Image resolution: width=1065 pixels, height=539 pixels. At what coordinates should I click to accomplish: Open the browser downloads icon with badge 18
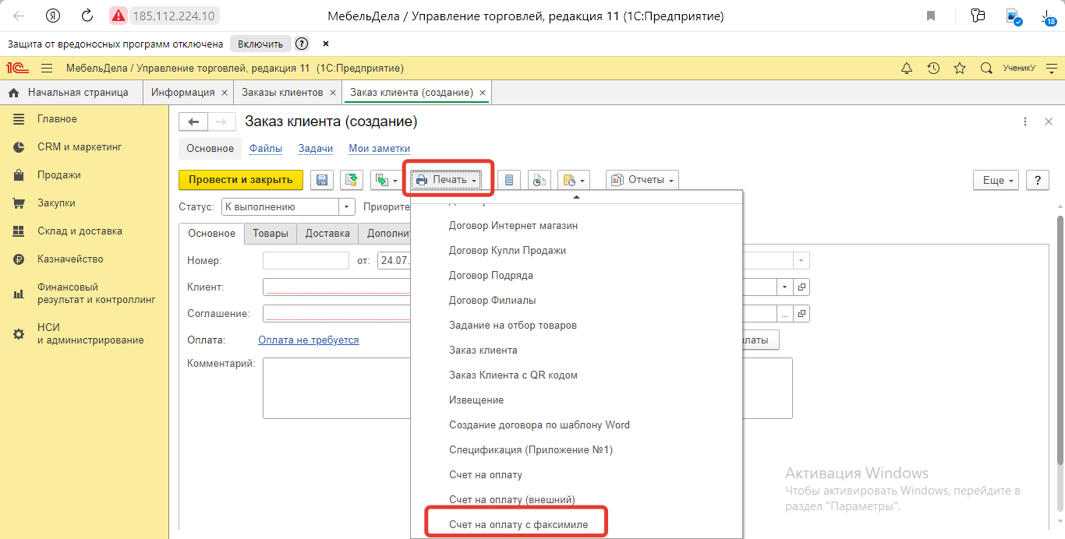[1047, 16]
